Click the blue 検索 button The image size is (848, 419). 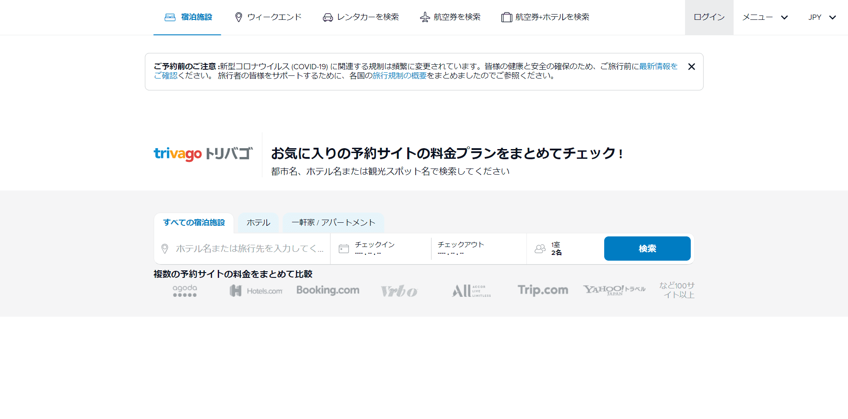(x=647, y=249)
